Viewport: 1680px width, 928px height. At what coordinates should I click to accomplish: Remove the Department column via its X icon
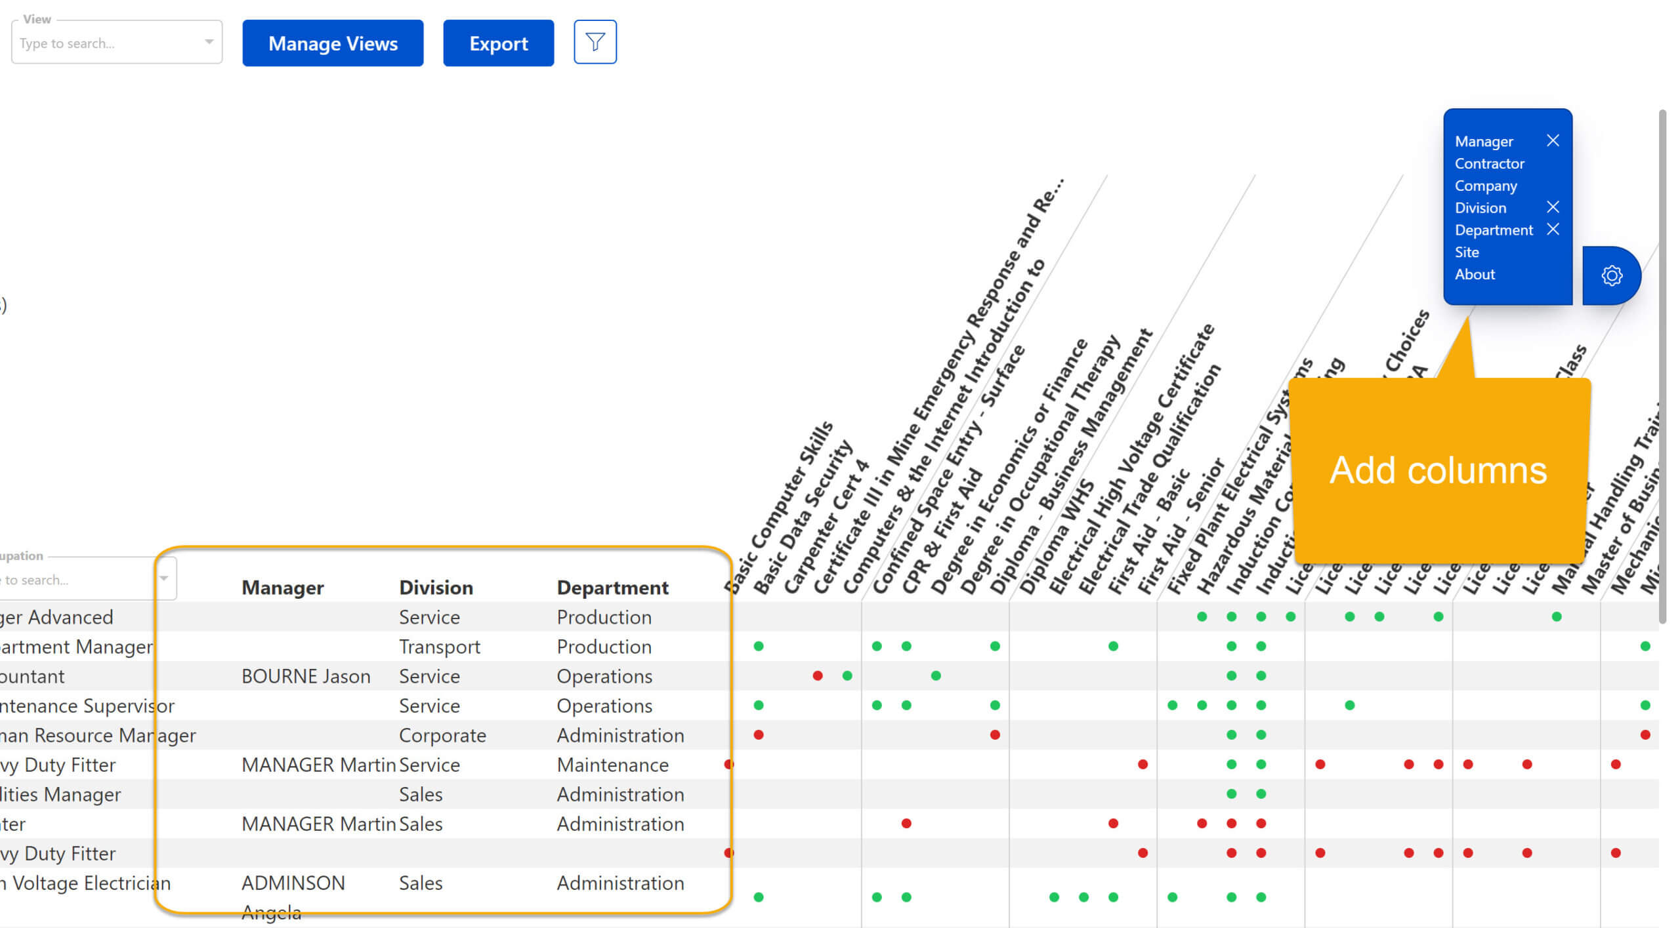[1553, 230]
